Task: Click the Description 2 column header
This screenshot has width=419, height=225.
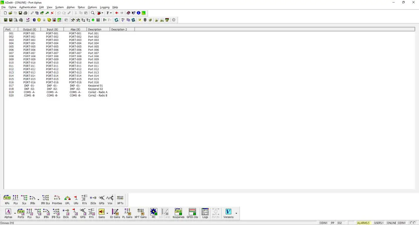Action: pyautogui.click(x=122, y=29)
